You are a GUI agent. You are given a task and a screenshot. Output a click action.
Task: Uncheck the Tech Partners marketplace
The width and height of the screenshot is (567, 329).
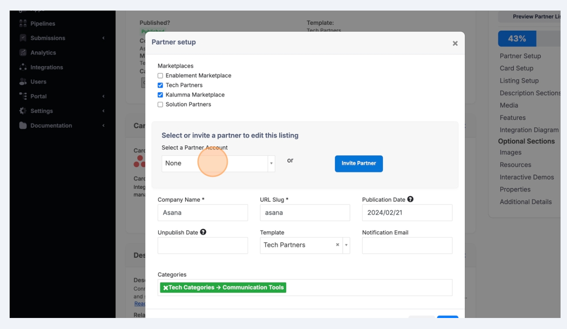(x=160, y=85)
